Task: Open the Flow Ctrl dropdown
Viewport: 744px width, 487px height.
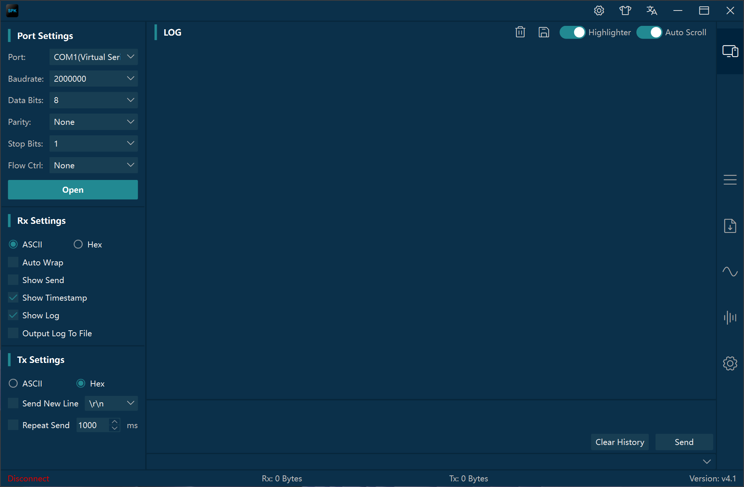Action: click(x=94, y=165)
